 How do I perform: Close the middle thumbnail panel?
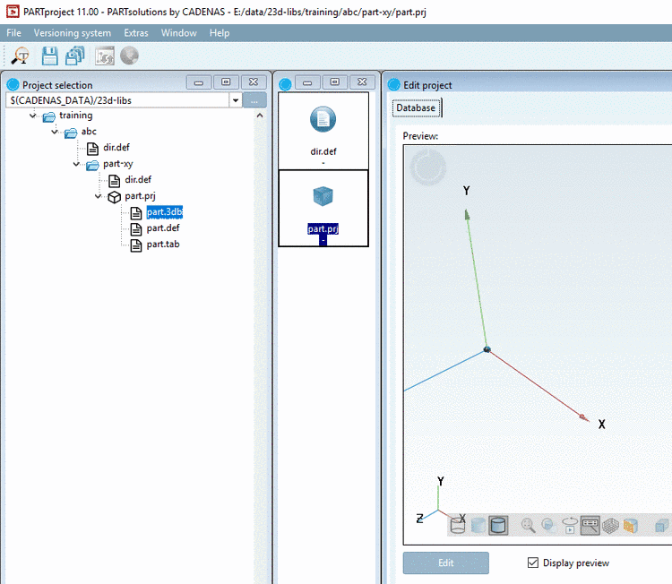[x=362, y=82]
